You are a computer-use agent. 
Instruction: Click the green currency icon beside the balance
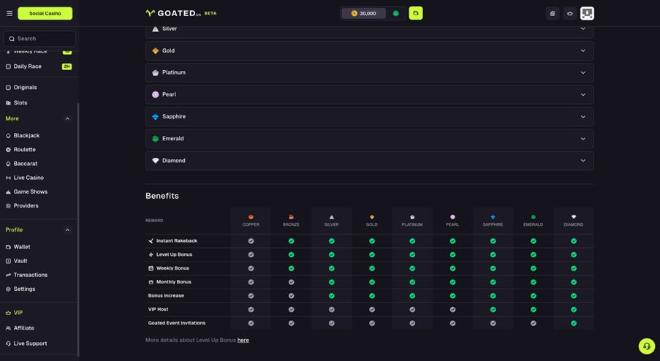(x=395, y=13)
